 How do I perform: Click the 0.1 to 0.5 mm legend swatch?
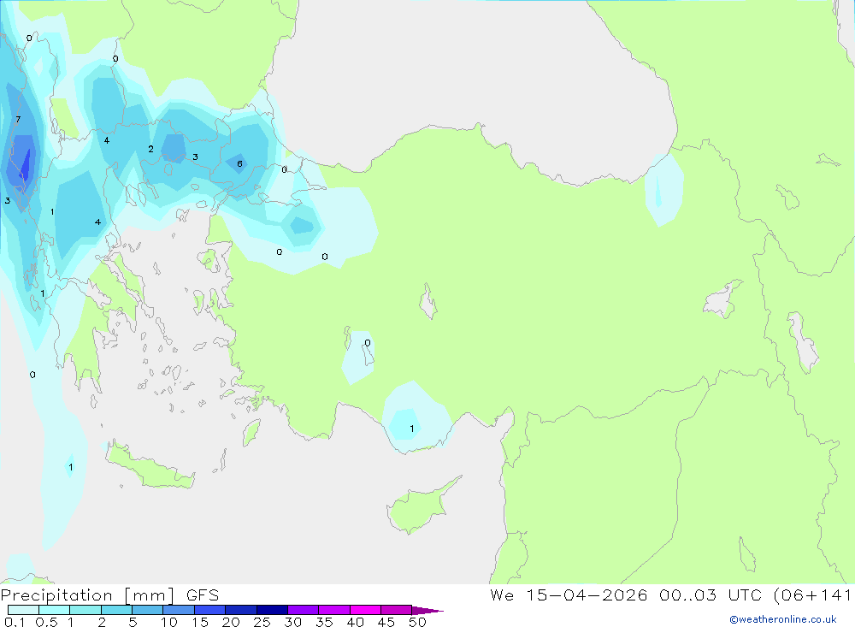(x=23, y=610)
